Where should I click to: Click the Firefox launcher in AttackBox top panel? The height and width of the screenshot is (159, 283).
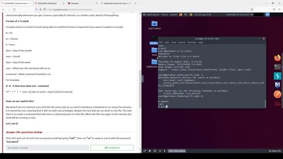pos(181,15)
